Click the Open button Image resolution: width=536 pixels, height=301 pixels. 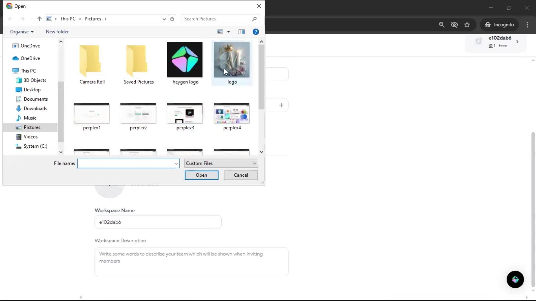(x=201, y=175)
